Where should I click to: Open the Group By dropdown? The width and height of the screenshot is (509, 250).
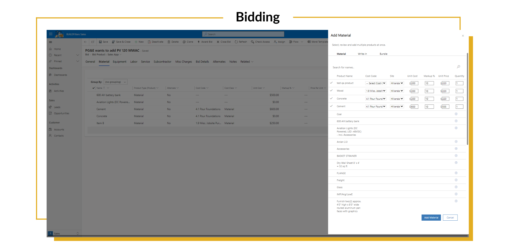(x=115, y=82)
